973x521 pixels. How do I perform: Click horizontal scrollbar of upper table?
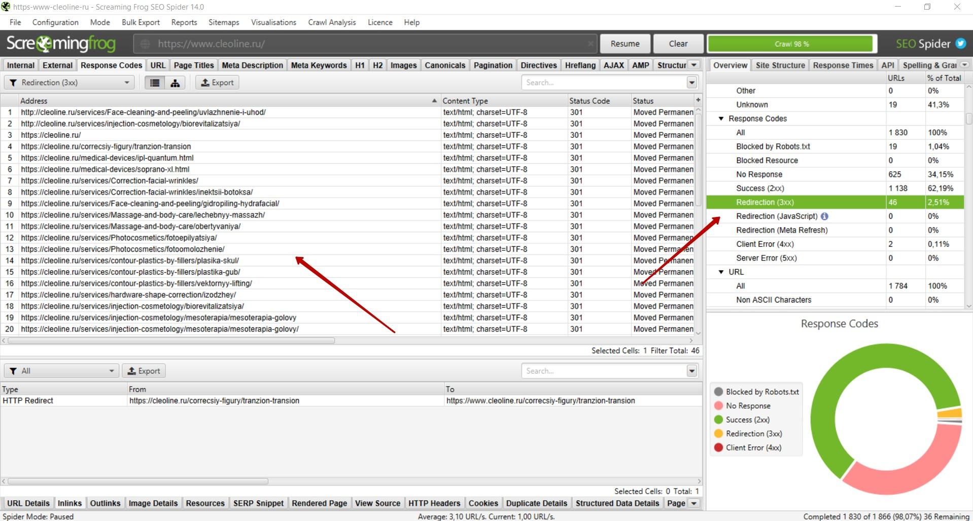tap(171, 341)
